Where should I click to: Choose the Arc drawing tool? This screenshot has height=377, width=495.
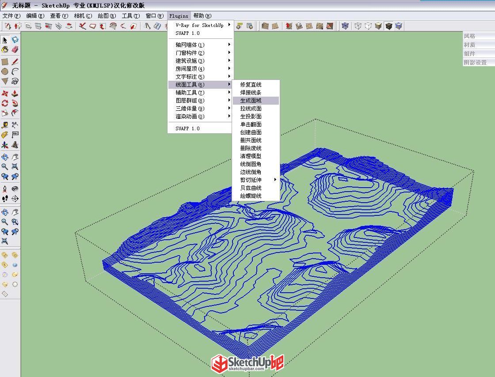[x=15, y=72]
